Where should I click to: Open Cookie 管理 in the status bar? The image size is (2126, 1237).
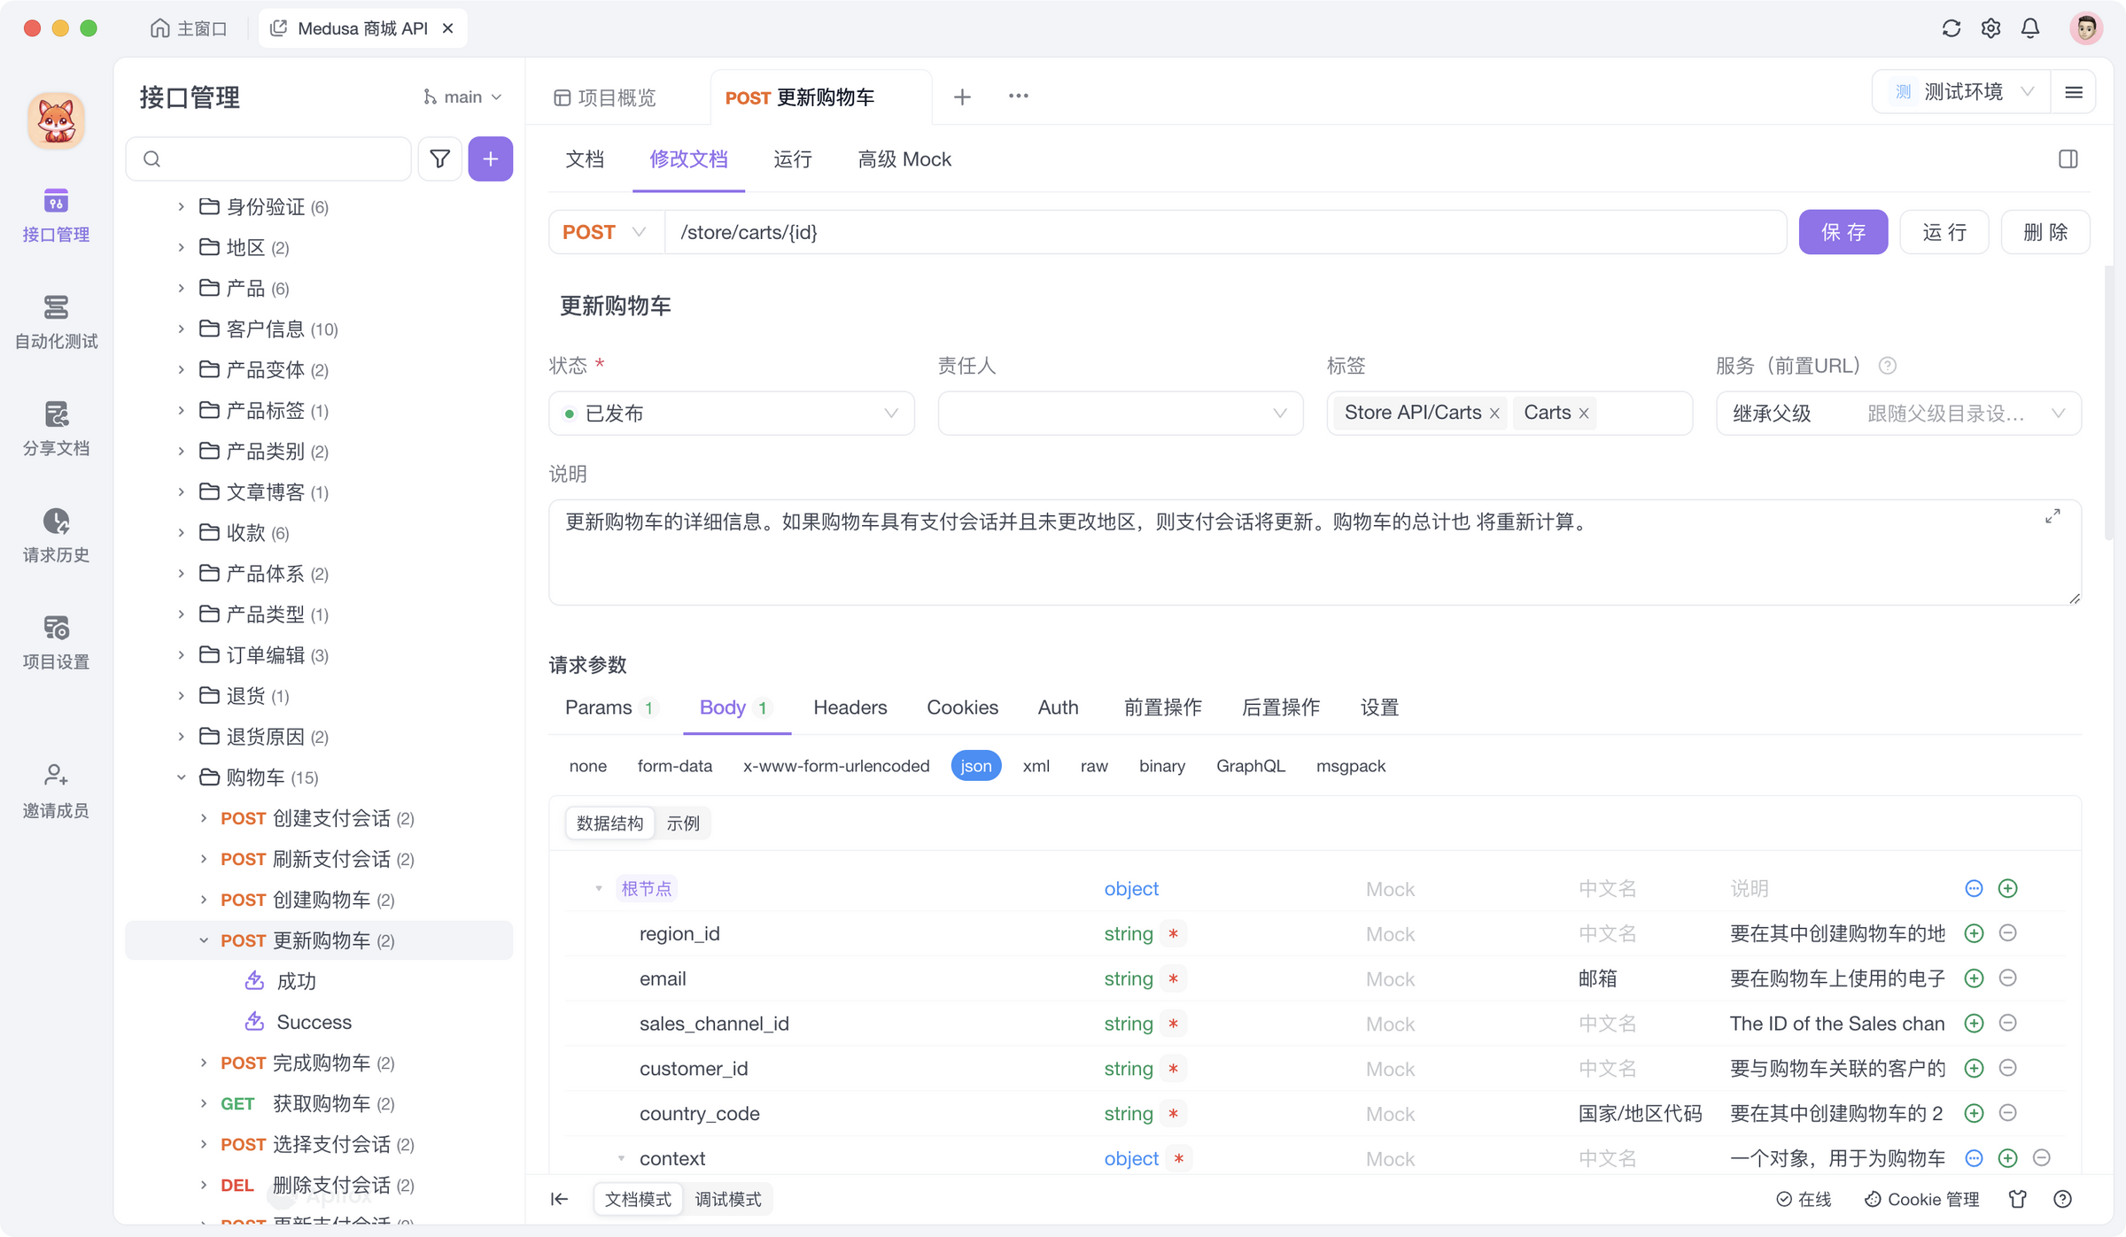(x=1920, y=1199)
